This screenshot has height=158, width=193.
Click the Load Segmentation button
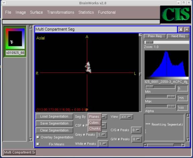click(54, 117)
